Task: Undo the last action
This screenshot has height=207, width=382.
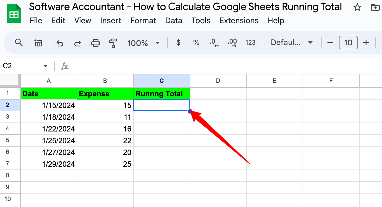Action: click(60, 43)
